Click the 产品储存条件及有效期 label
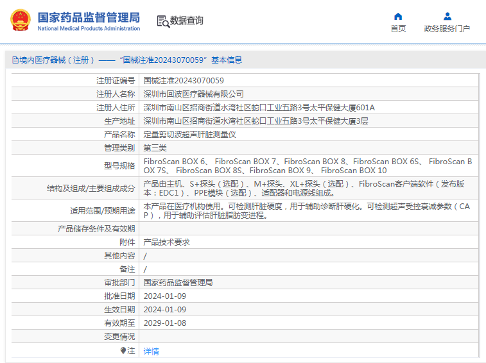The image size is (486, 363). pos(96,228)
